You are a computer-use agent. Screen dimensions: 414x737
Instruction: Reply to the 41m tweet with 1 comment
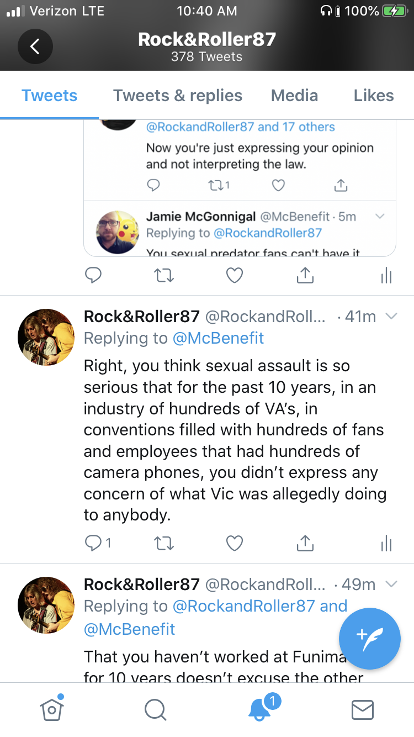[98, 544]
